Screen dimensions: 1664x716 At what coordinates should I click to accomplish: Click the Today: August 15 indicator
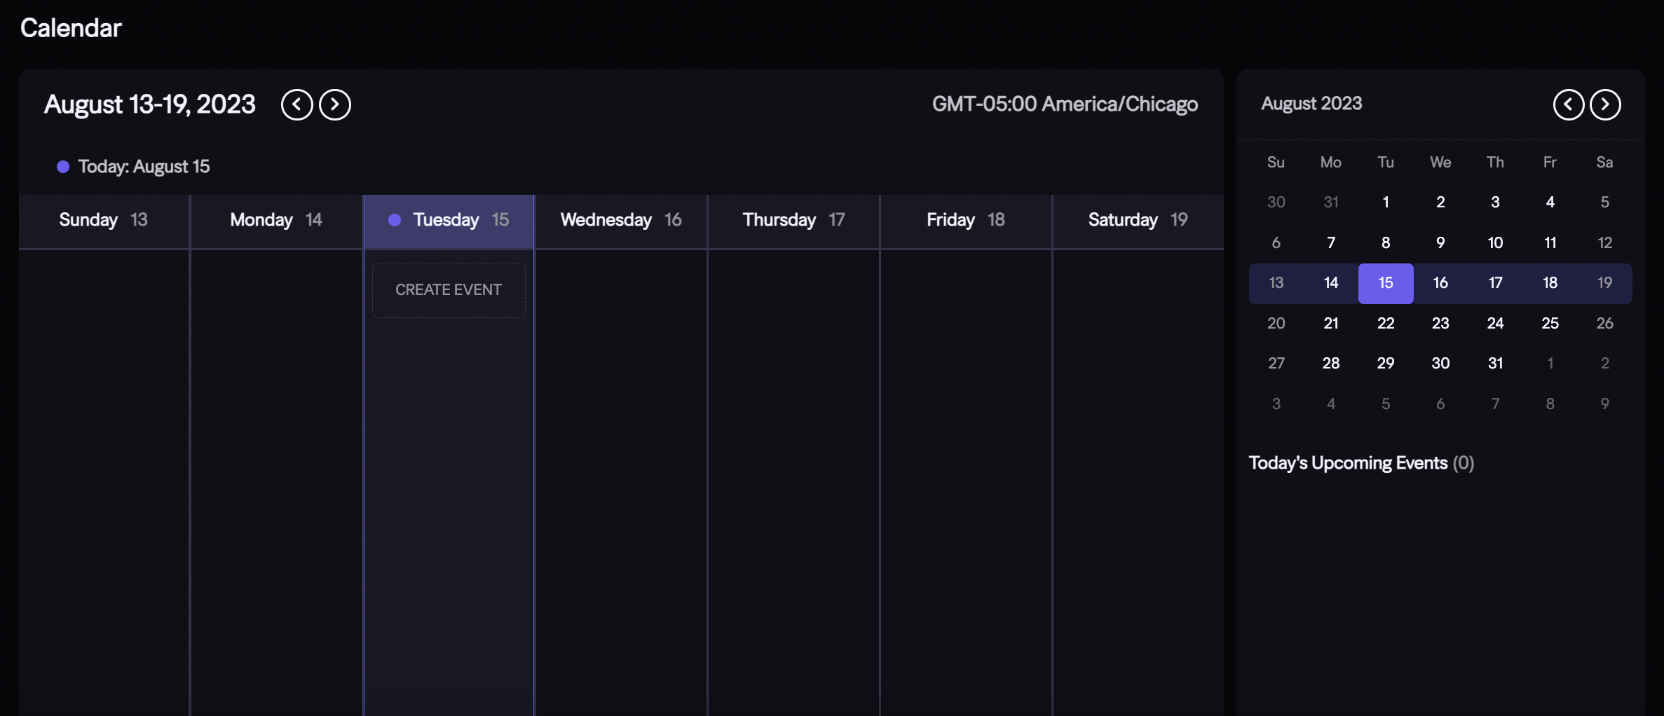pyautogui.click(x=133, y=167)
